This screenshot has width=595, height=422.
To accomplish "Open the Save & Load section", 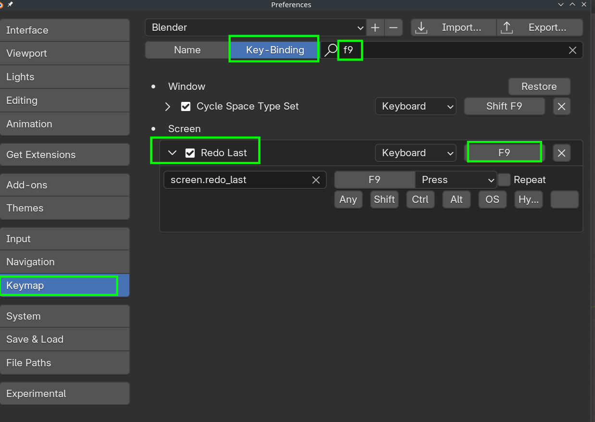I will coord(64,339).
